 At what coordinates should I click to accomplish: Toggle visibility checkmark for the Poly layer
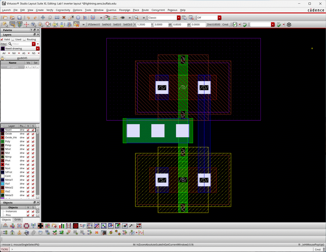[28, 141]
